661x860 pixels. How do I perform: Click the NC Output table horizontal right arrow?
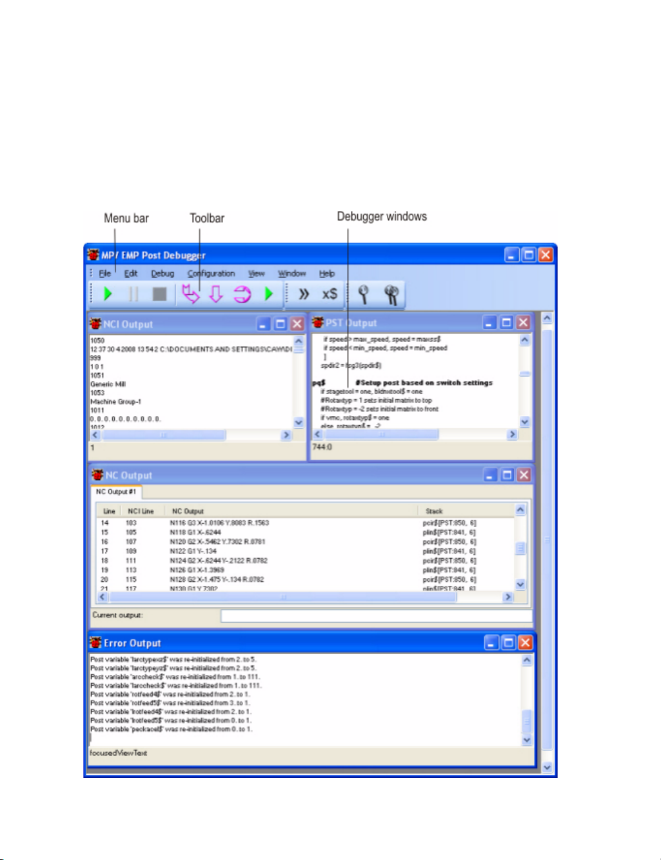[x=508, y=597]
